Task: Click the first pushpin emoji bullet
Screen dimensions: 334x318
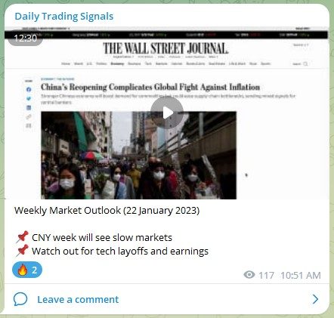Action: coord(22,237)
